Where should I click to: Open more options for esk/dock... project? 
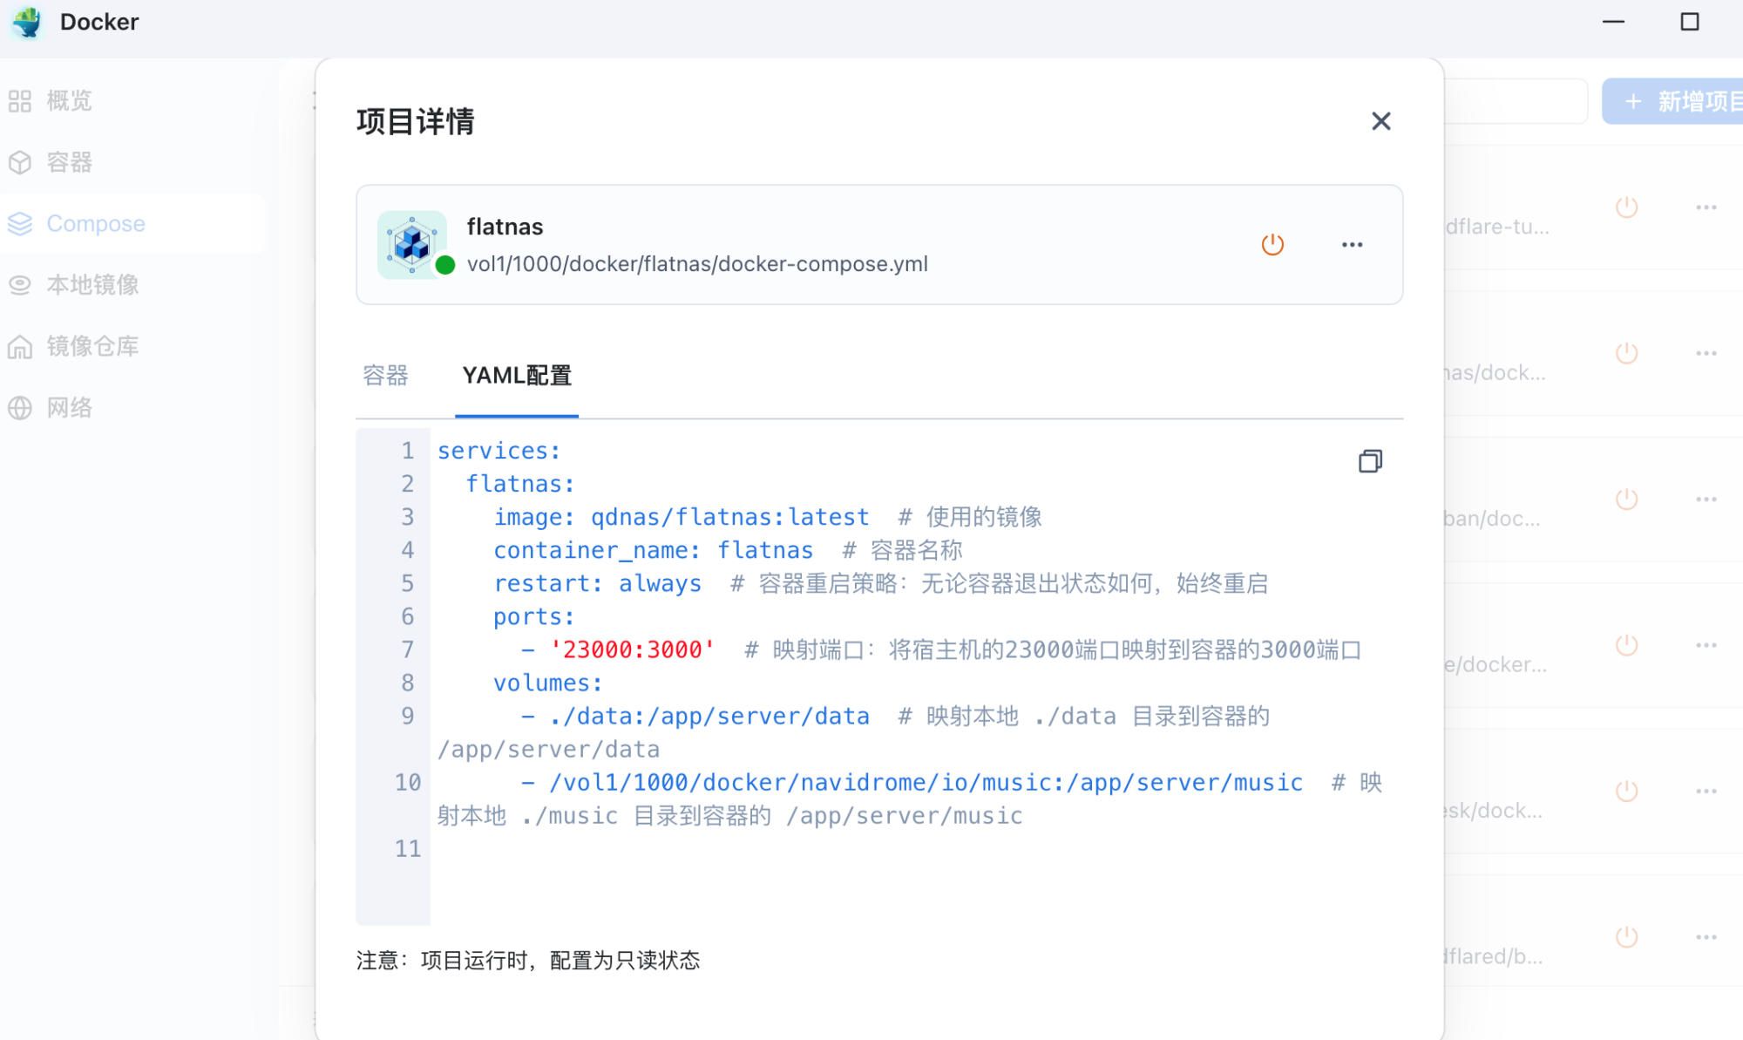(1706, 792)
